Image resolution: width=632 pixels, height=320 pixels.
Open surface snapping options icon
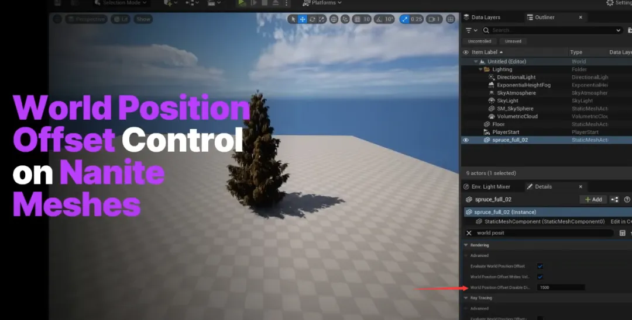(345, 19)
